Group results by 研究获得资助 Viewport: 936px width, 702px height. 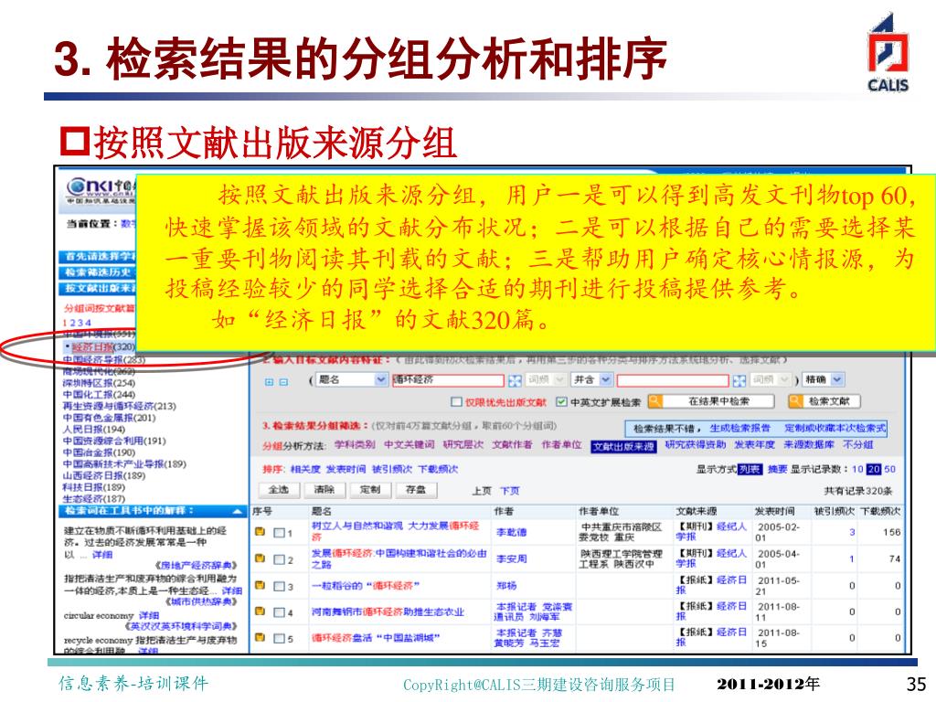click(x=696, y=445)
